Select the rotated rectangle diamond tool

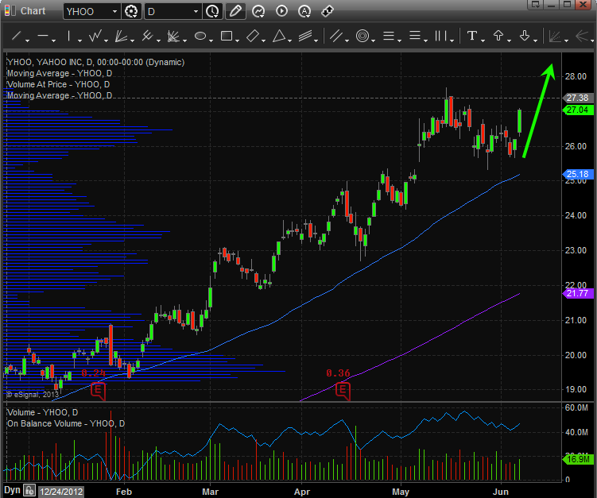(253, 37)
